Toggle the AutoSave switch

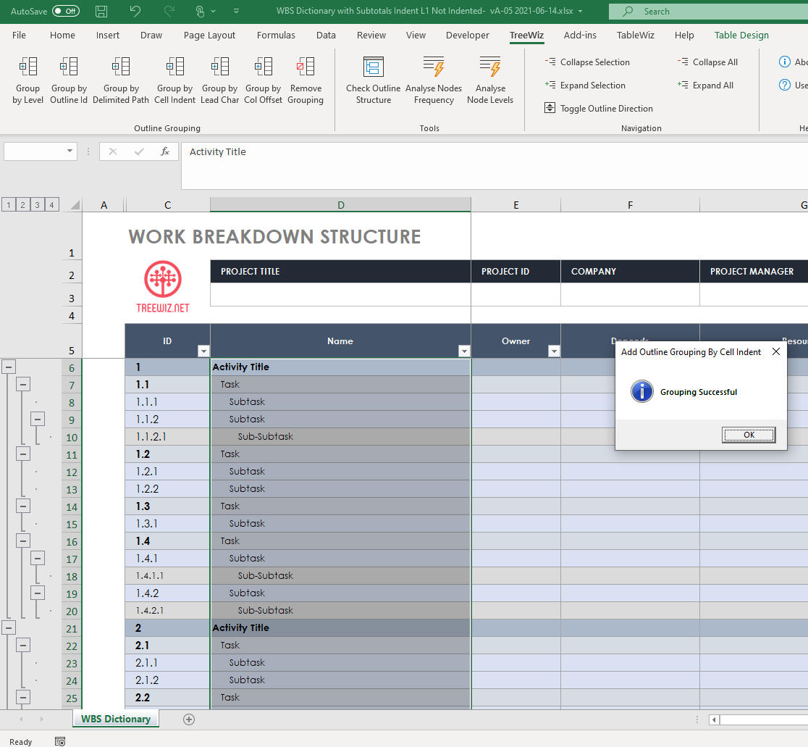(66, 11)
